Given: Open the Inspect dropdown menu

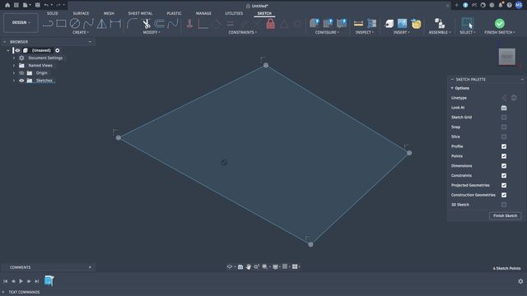Looking at the screenshot, I should (x=364, y=32).
